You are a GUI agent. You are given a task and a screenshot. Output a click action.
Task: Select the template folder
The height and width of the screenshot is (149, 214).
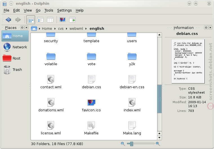(92, 38)
